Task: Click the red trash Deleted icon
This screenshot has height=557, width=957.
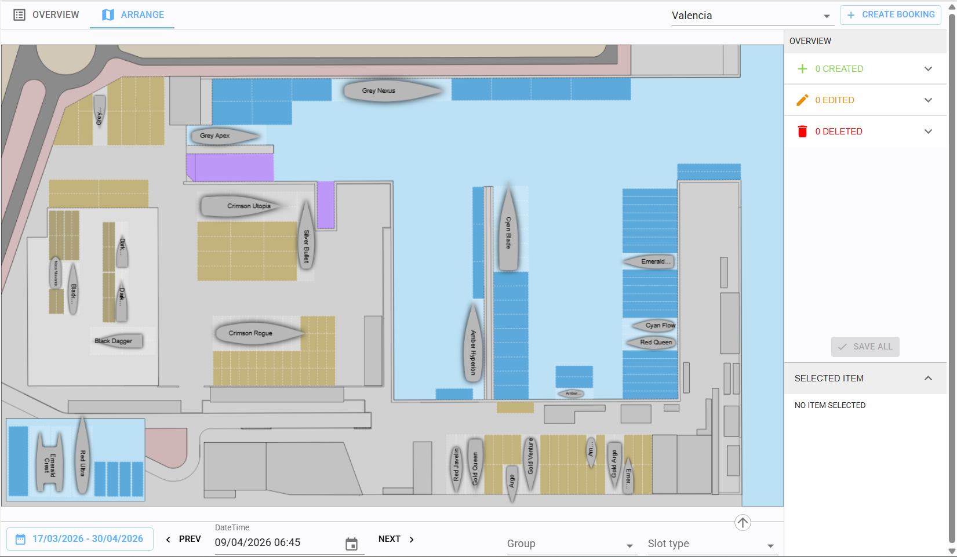Action: tap(802, 132)
